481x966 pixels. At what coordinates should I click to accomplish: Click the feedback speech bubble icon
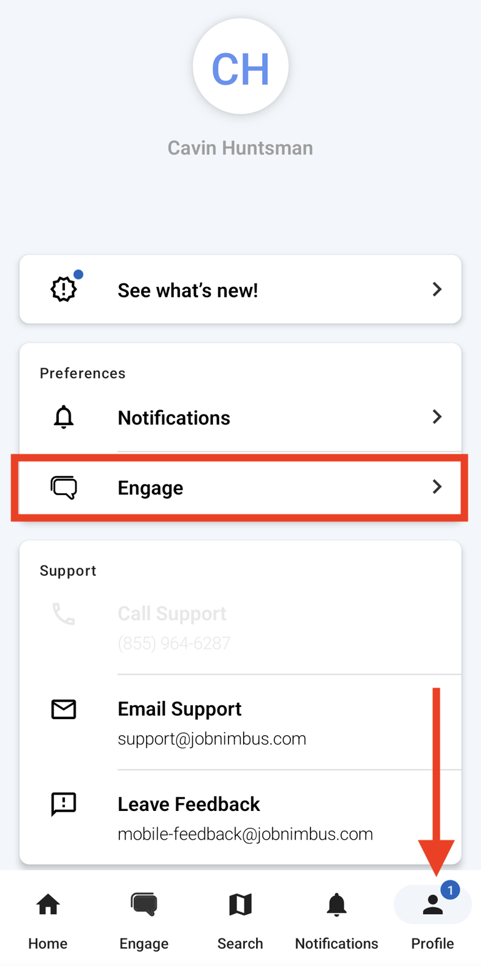[63, 805]
